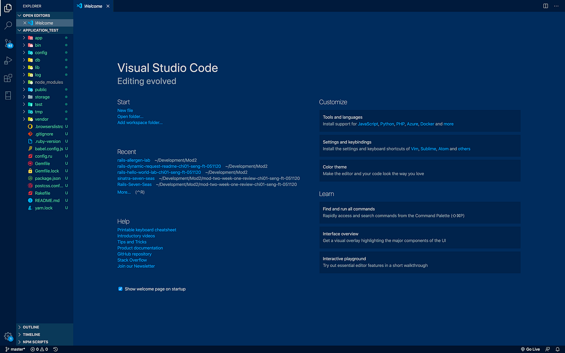Image resolution: width=565 pixels, height=353 pixels.
Task: Open the .gitignore file
Action: pyautogui.click(x=45, y=134)
